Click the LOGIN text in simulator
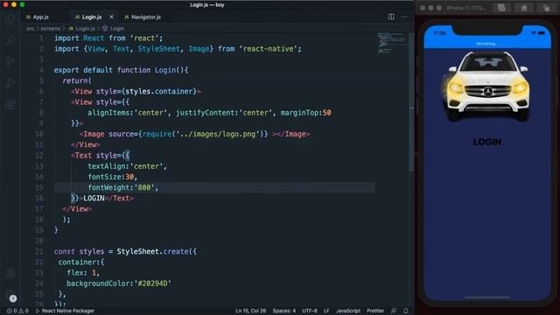The width and height of the screenshot is (560, 315). [x=486, y=142]
